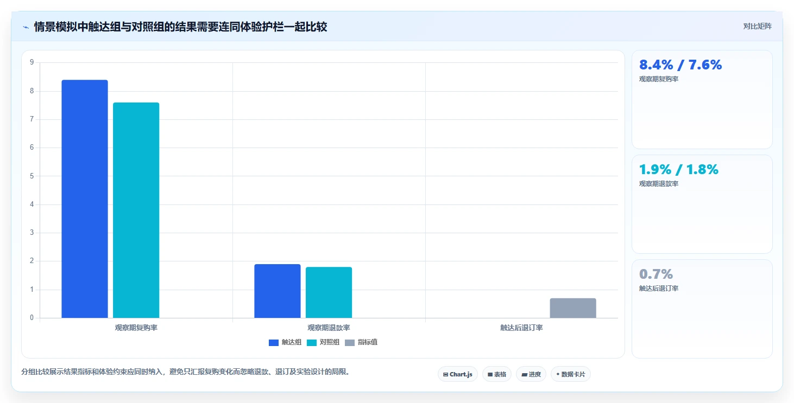The height and width of the screenshot is (403, 794).
Task: Select the 数据卡片 tag chip
Action: [571, 374]
